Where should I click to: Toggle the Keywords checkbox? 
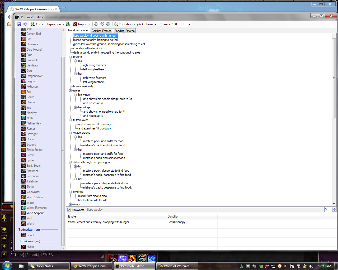point(69,210)
